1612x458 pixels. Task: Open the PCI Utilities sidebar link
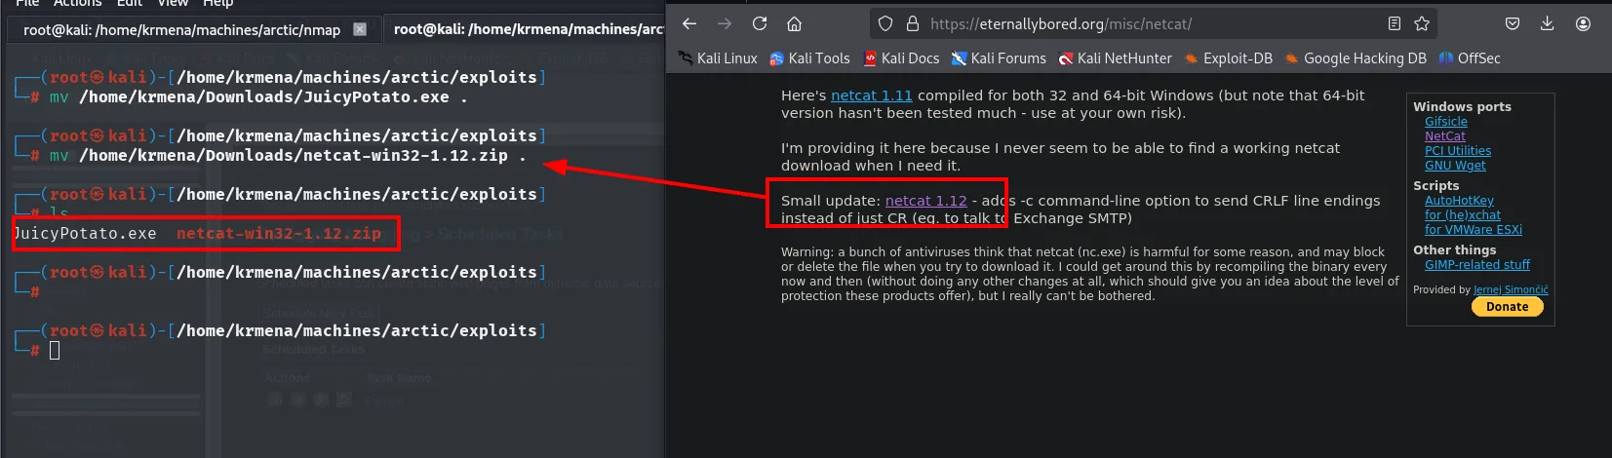[x=1457, y=151]
